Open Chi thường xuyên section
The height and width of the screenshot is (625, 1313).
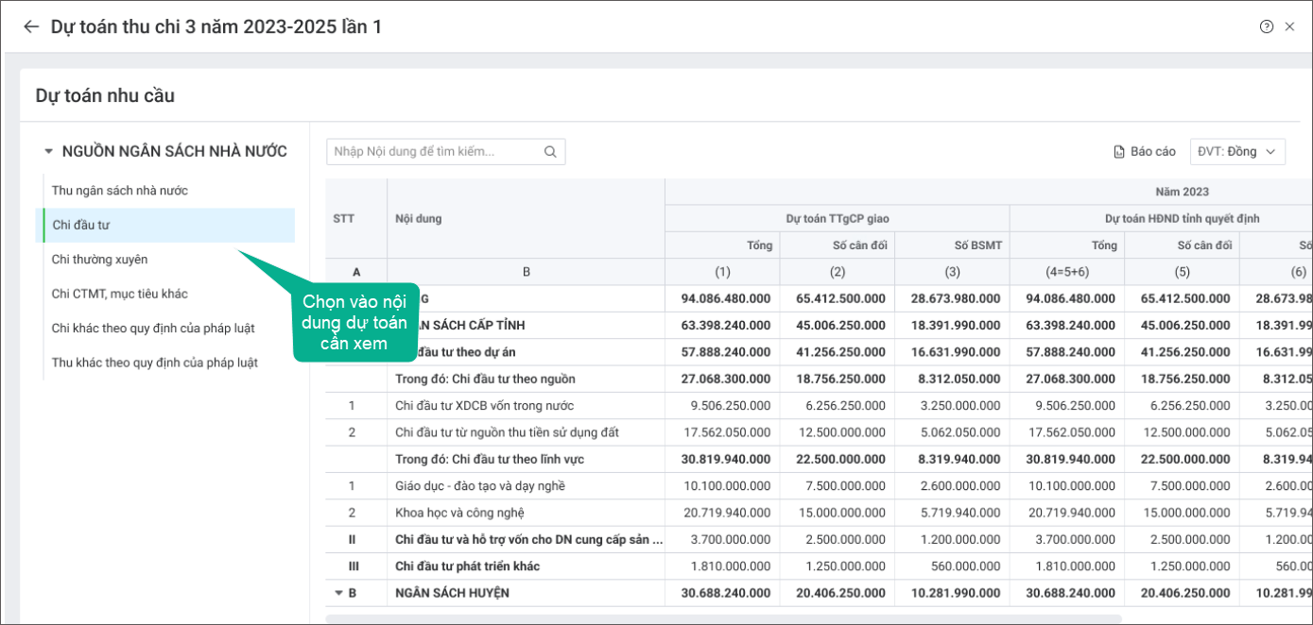click(x=99, y=260)
